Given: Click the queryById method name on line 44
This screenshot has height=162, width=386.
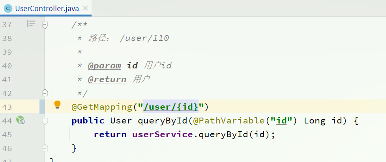Looking at the screenshot, I should (163, 121).
